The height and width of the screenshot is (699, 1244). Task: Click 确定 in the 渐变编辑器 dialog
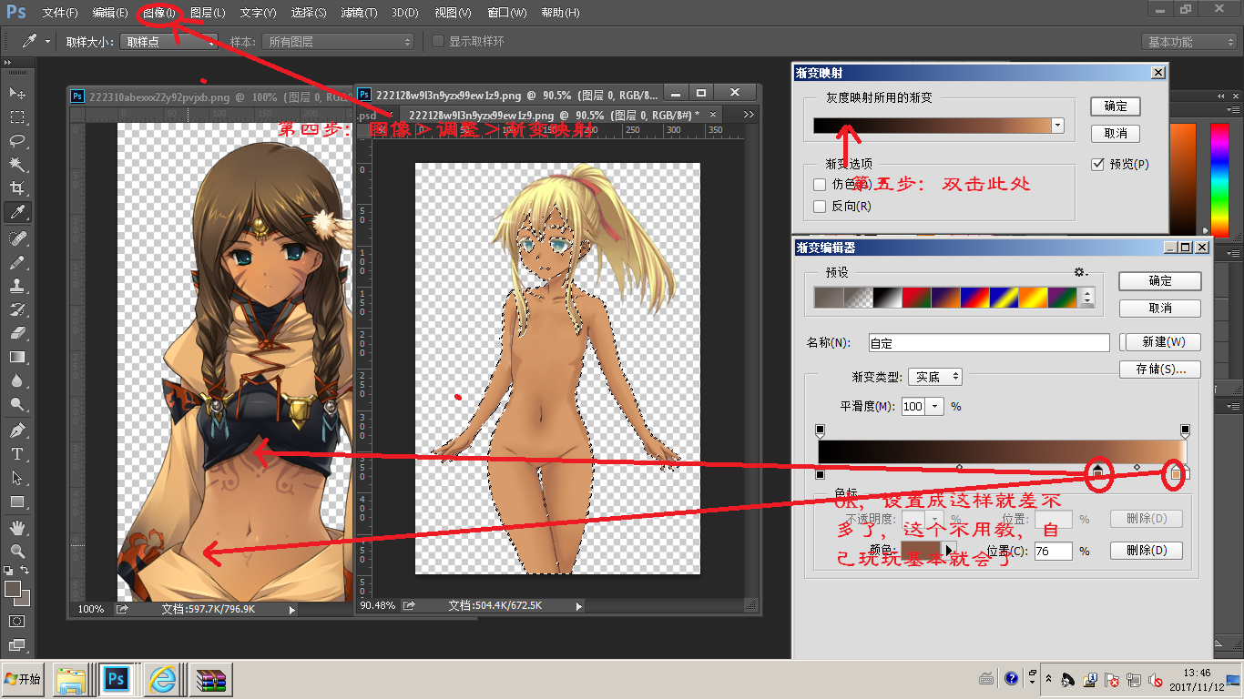[1160, 281]
